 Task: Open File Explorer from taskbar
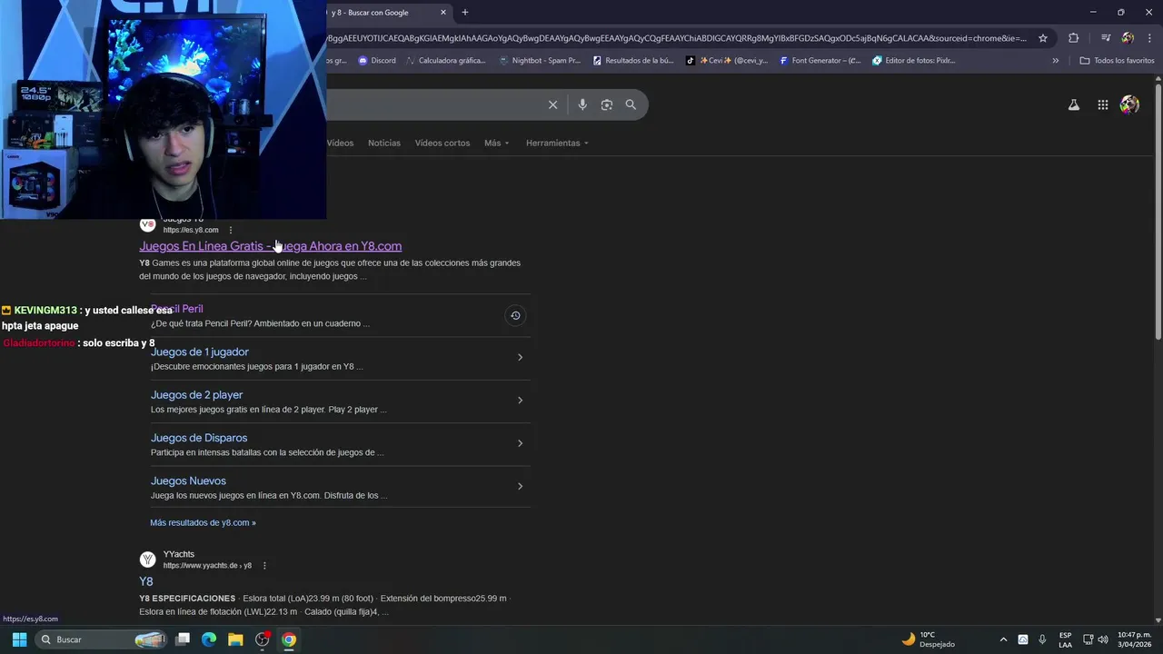coord(235,639)
